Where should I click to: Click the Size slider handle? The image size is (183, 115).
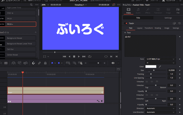154,70
